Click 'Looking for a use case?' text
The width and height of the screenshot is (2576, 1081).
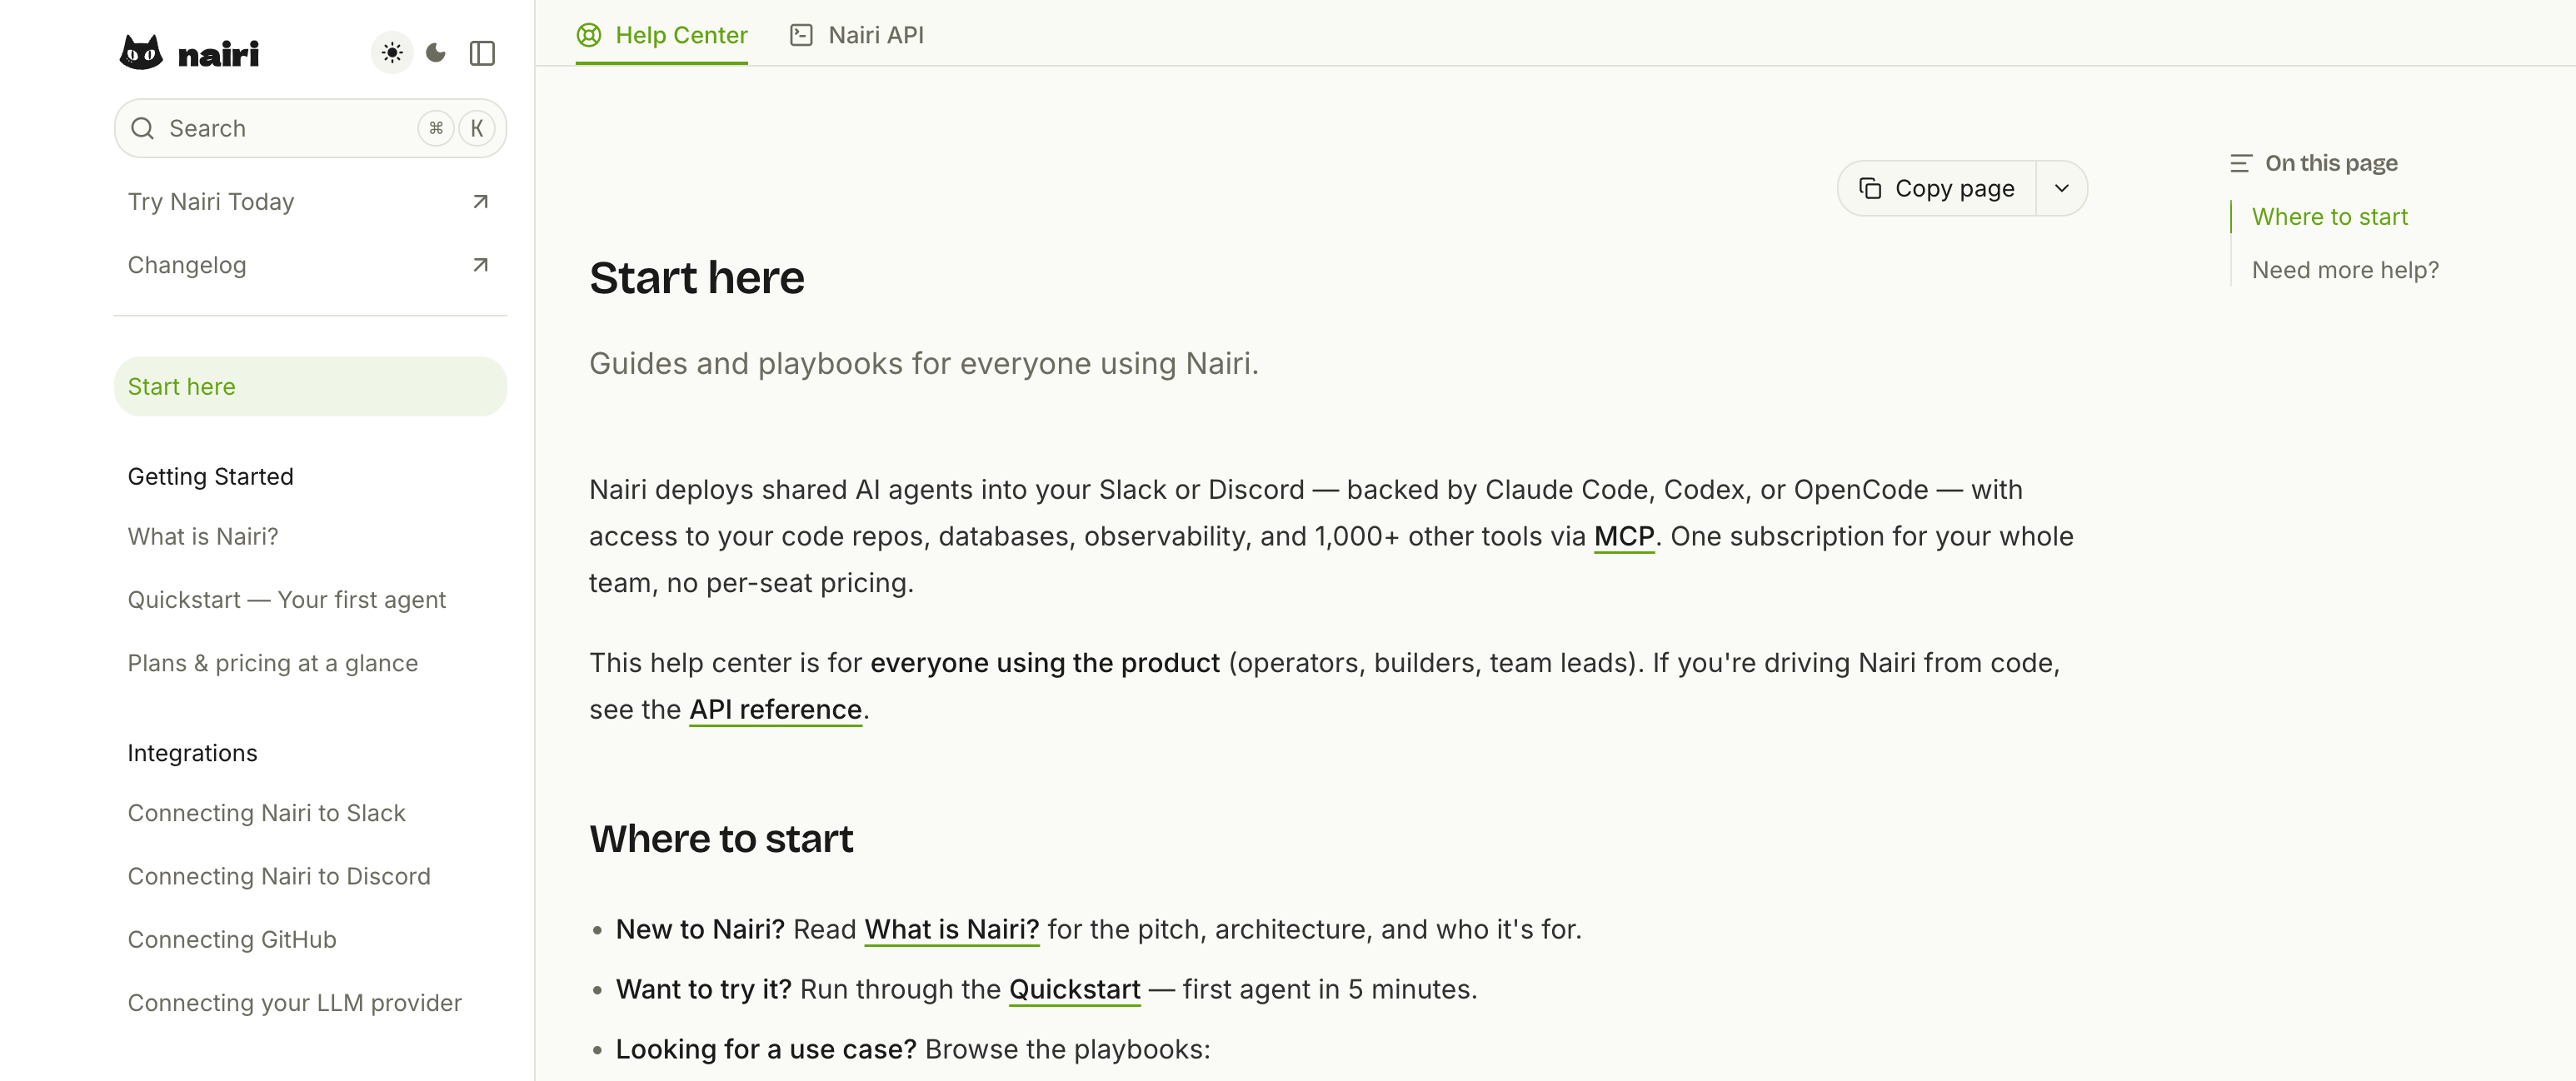[x=766, y=1050]
